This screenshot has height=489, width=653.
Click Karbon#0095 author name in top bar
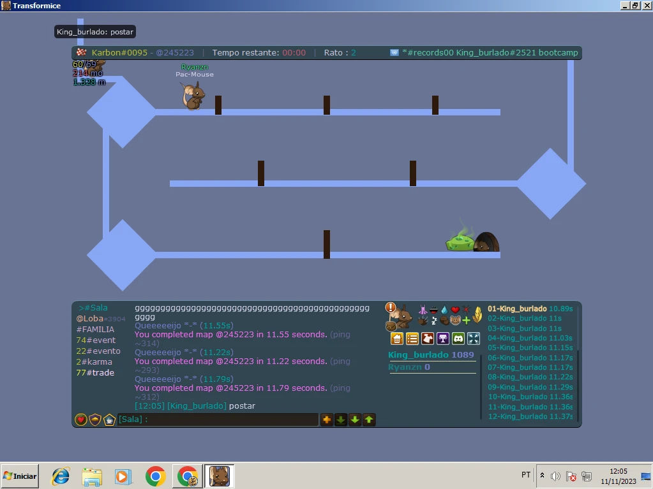click(119, 53)
